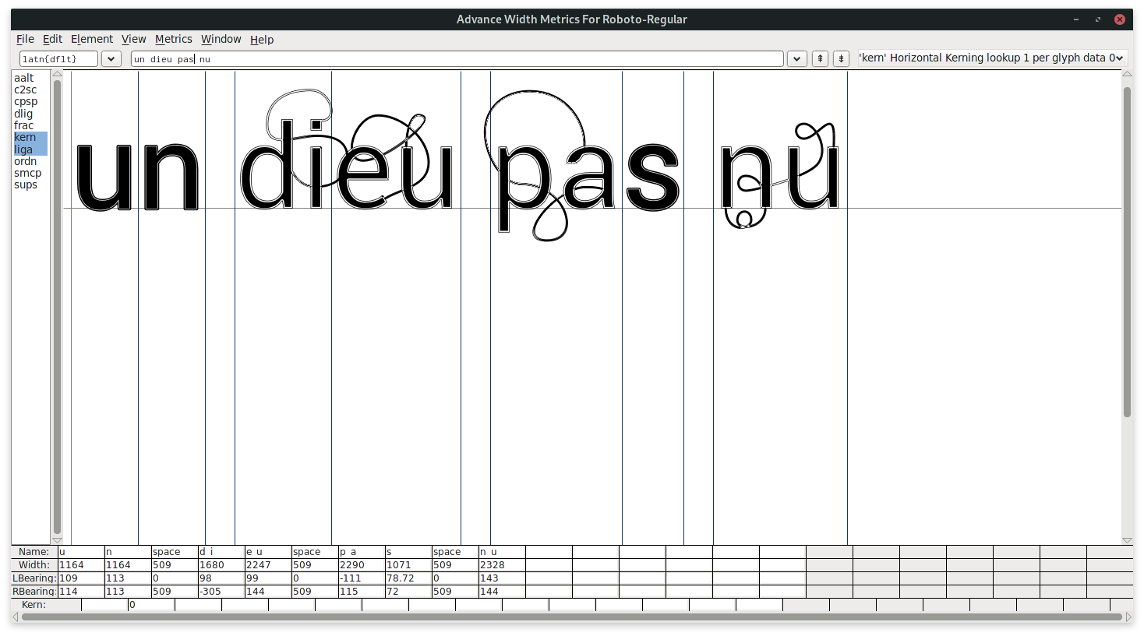Toggle the 'kern' feature in list
Image resolution: width=1144 pixels, height=636 pixels.
click(25, 138)
